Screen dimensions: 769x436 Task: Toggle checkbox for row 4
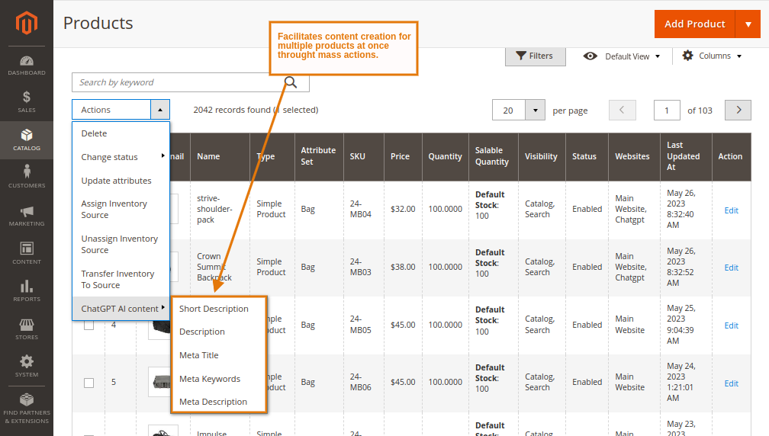click(x=88, y=325)
